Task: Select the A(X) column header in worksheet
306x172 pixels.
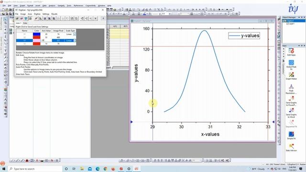Action: (x=115, y=26)
